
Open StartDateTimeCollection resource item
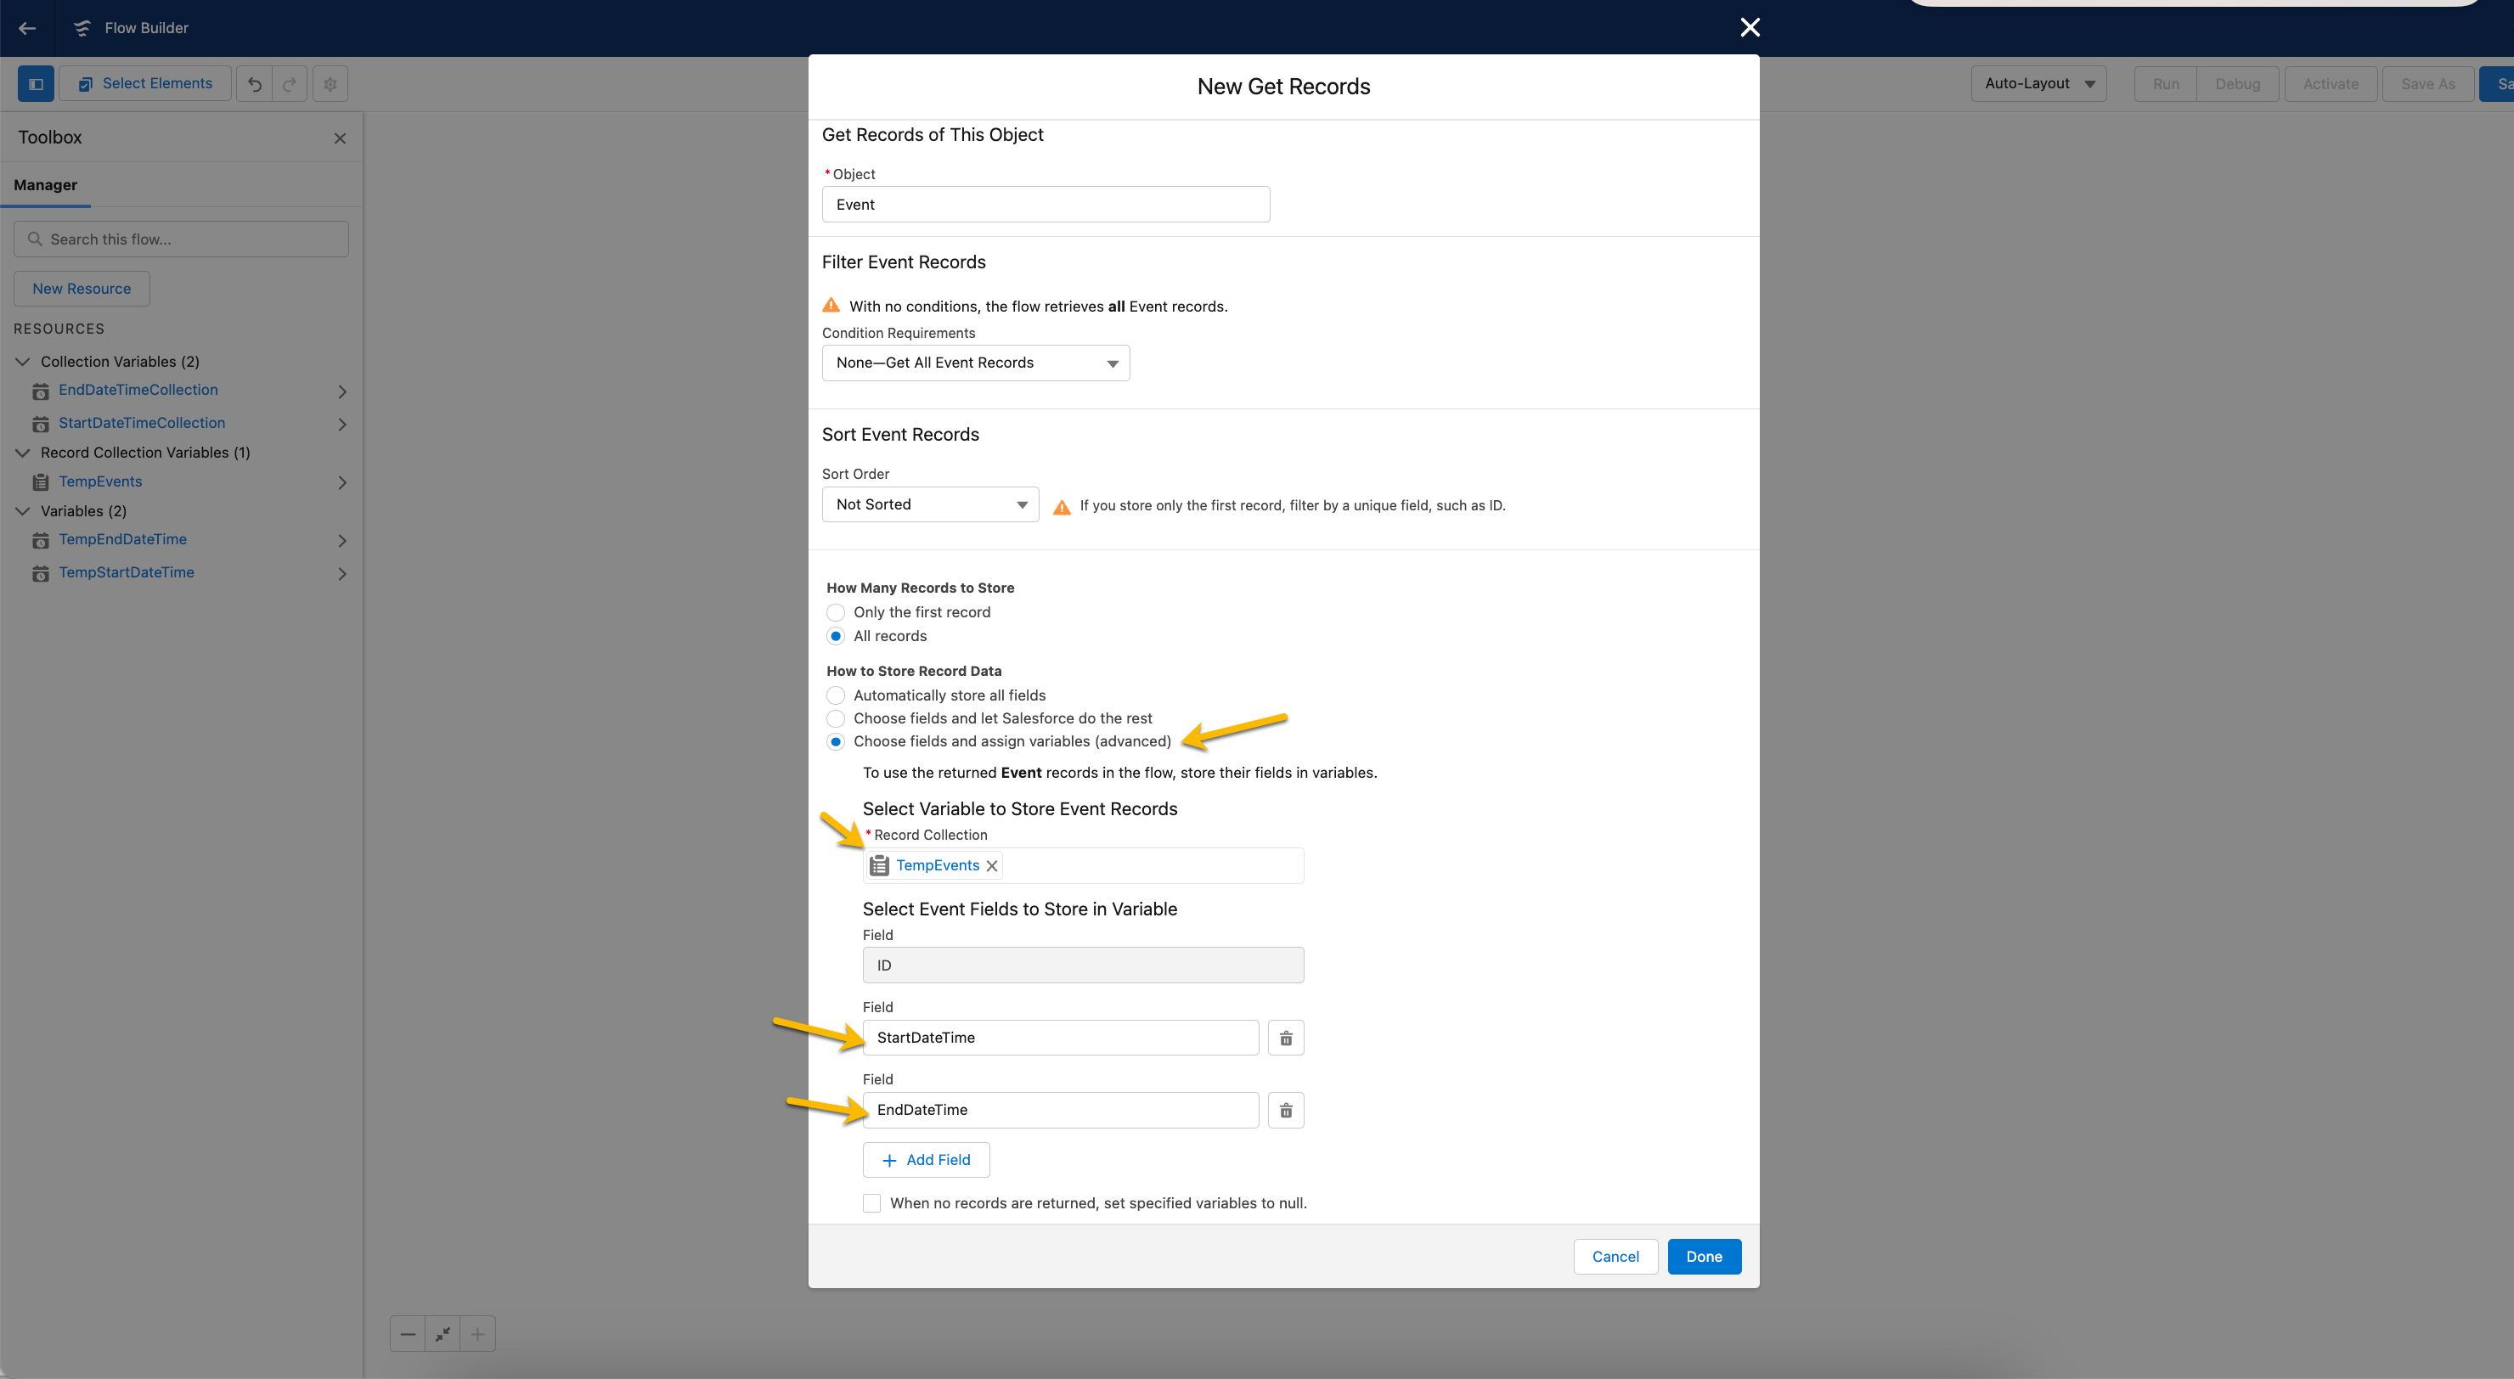pos(142,423)
